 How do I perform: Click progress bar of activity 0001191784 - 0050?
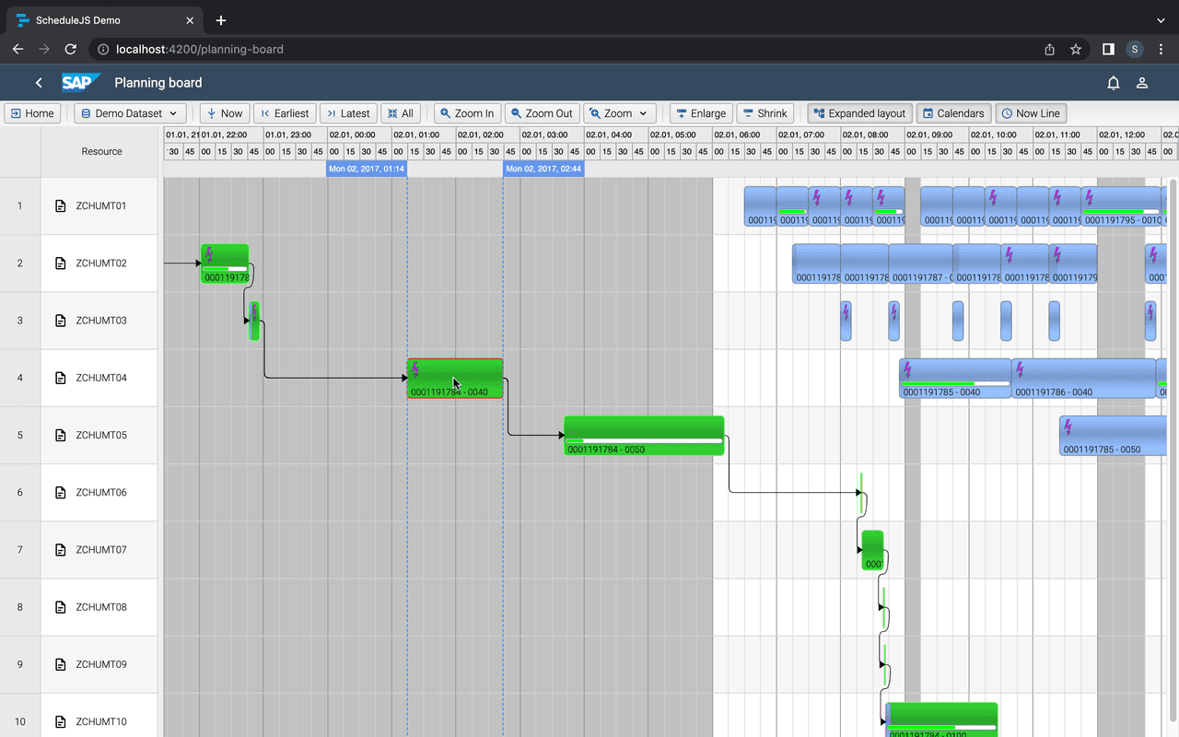pyautogui.click(x=644, y=441)
